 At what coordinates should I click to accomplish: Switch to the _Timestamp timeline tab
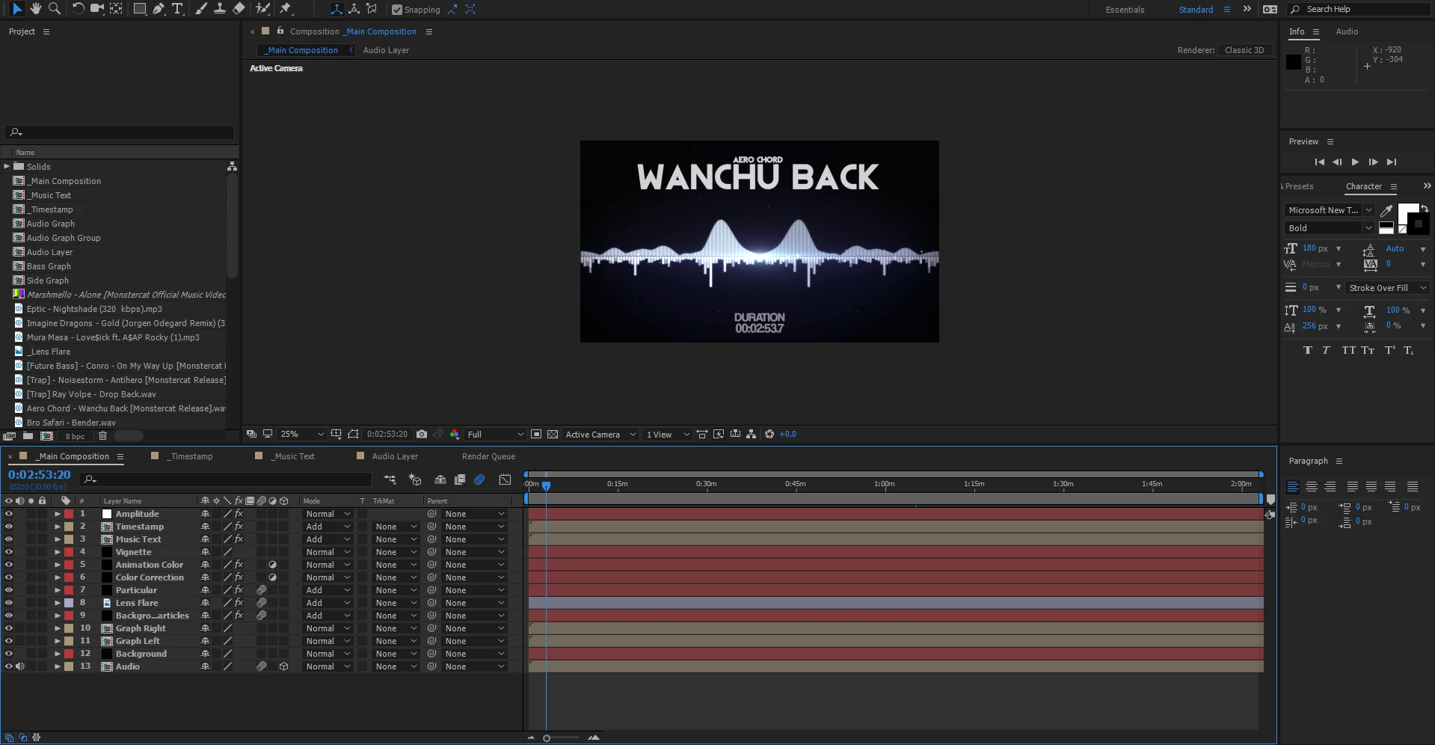[x=191, y=456]
